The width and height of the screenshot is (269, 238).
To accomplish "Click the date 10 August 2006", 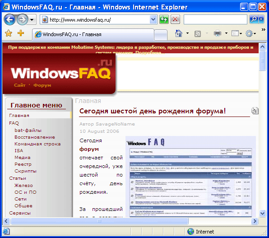I will (x=99, y=131).
